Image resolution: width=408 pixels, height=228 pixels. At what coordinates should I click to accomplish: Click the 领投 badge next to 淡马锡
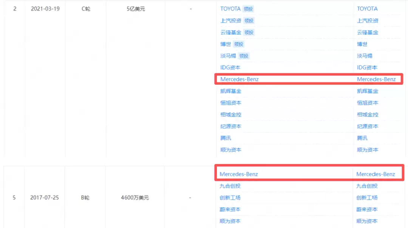coord(244,56)
